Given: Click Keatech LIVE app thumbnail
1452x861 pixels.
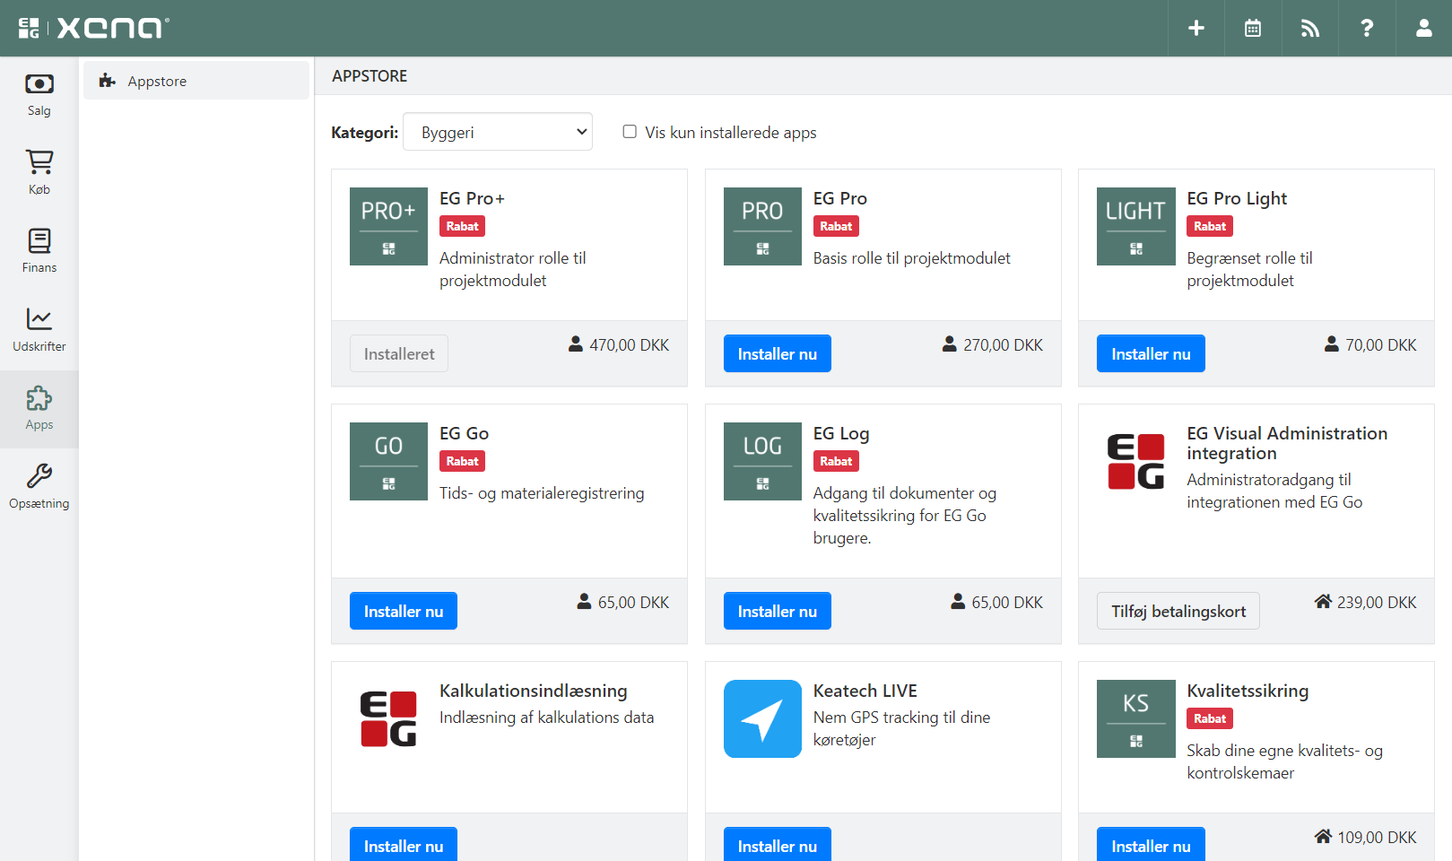Looking at the screenshot, I should (x=762, y=718).
